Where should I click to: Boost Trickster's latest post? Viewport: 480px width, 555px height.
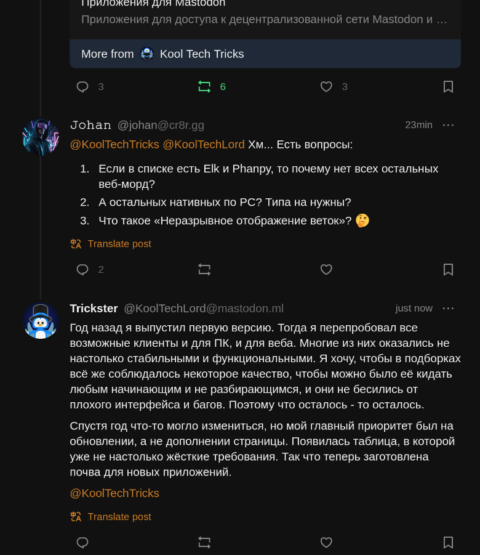204,543
